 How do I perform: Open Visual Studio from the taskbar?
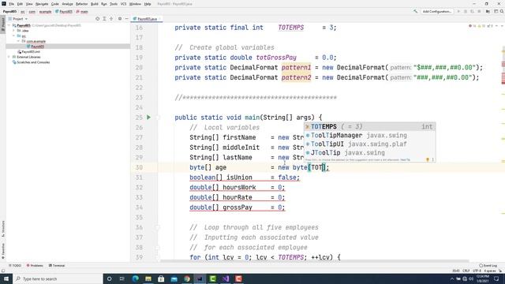tap(226, 278)
